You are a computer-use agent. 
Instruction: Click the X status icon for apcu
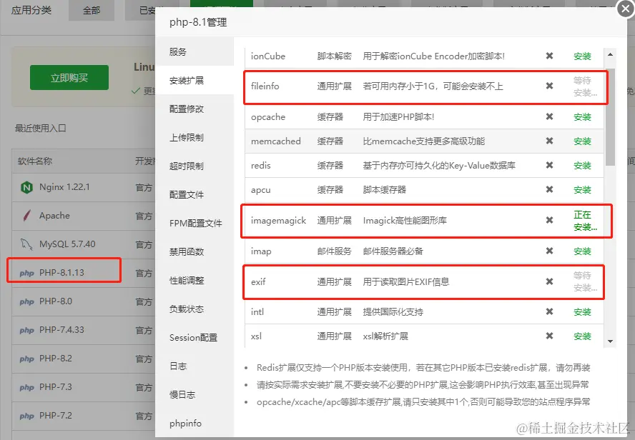tap(549, 189)
